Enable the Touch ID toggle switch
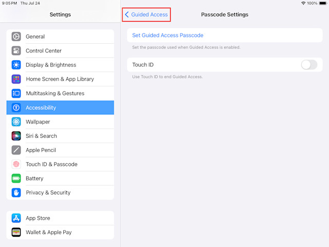 (x=309, y=65)
